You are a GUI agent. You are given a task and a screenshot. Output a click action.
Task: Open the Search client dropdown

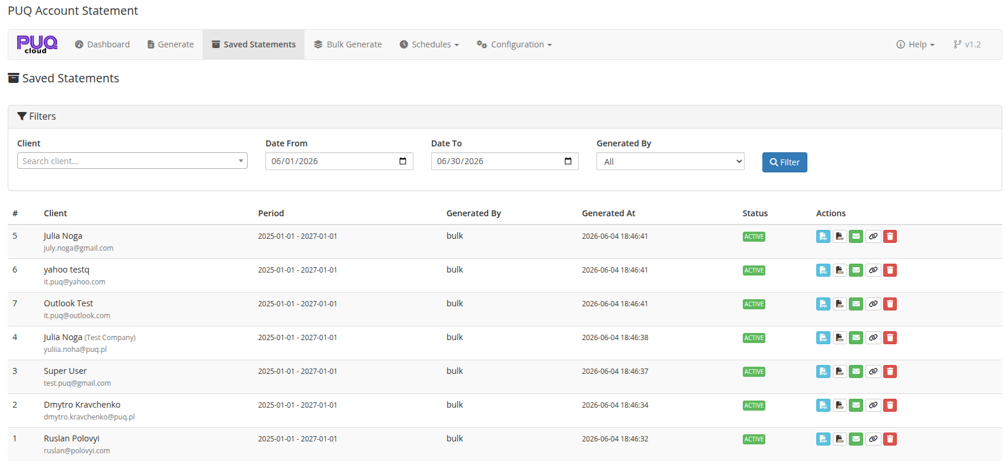click(132, 161)
